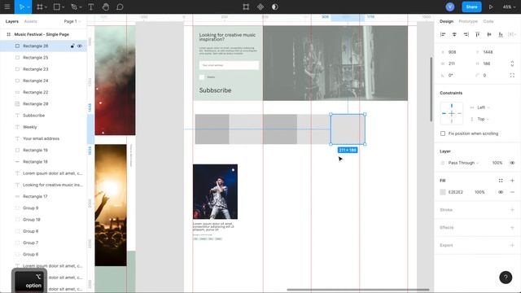Remove the E2E2E2 fill
The image size is (521, 293).
tap(512, 192)
